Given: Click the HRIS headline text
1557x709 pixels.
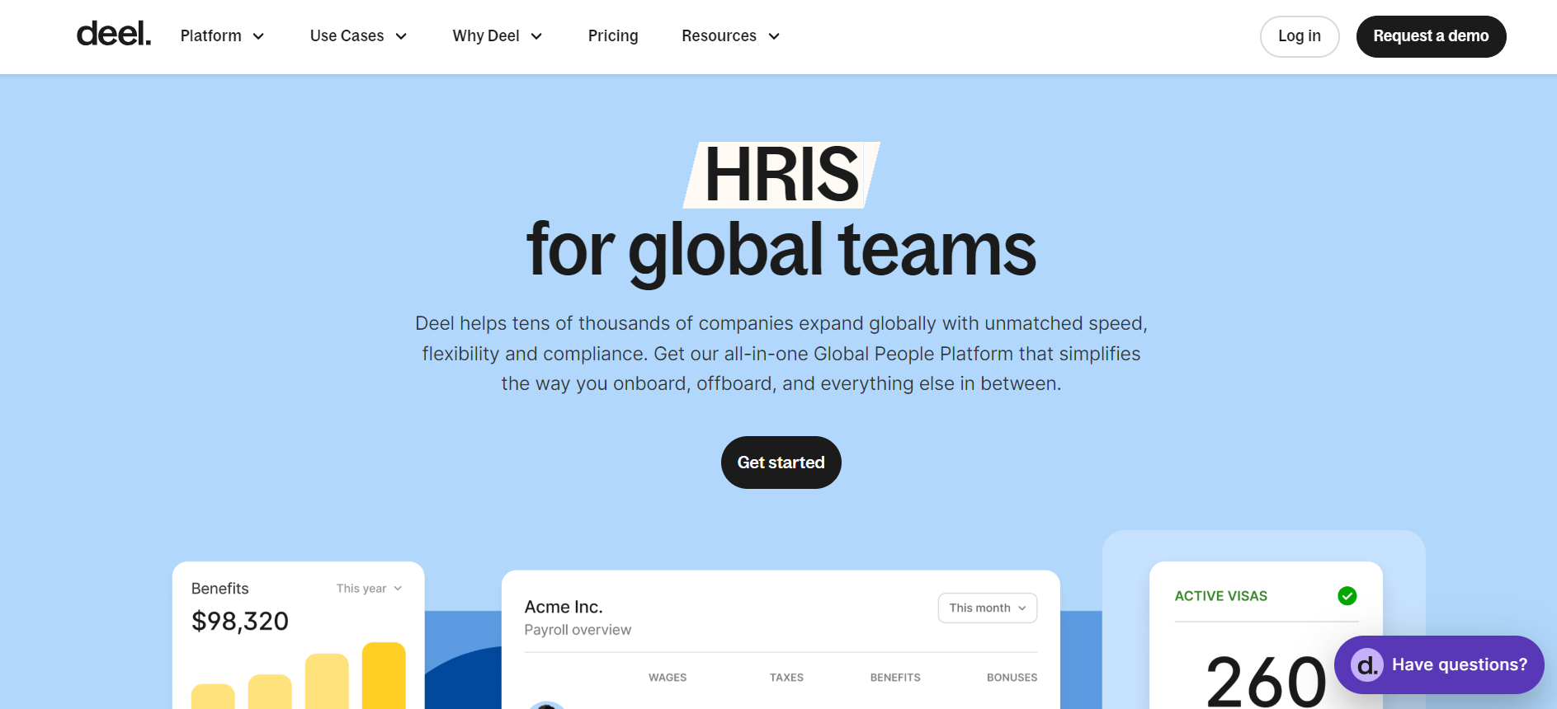Looking at the screenshot, I should pyautogui.click(x=781, y=174).
